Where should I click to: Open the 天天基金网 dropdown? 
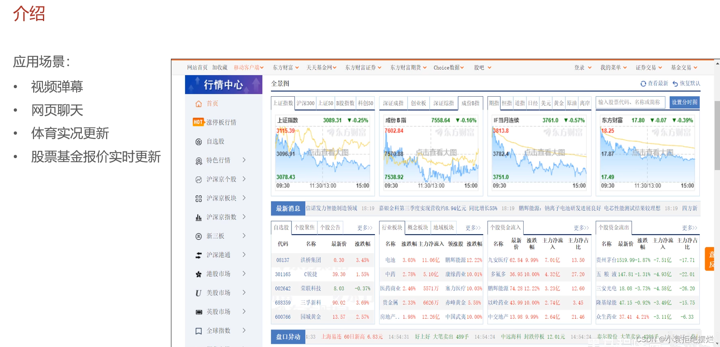point(321,68)
